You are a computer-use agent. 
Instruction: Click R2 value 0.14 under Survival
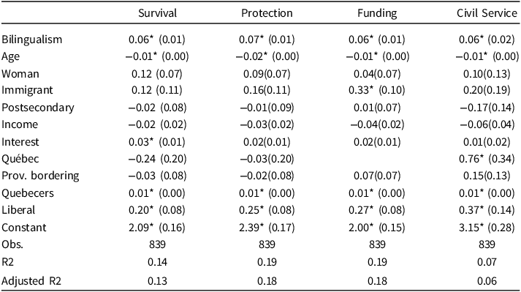[x=158, y=262]
